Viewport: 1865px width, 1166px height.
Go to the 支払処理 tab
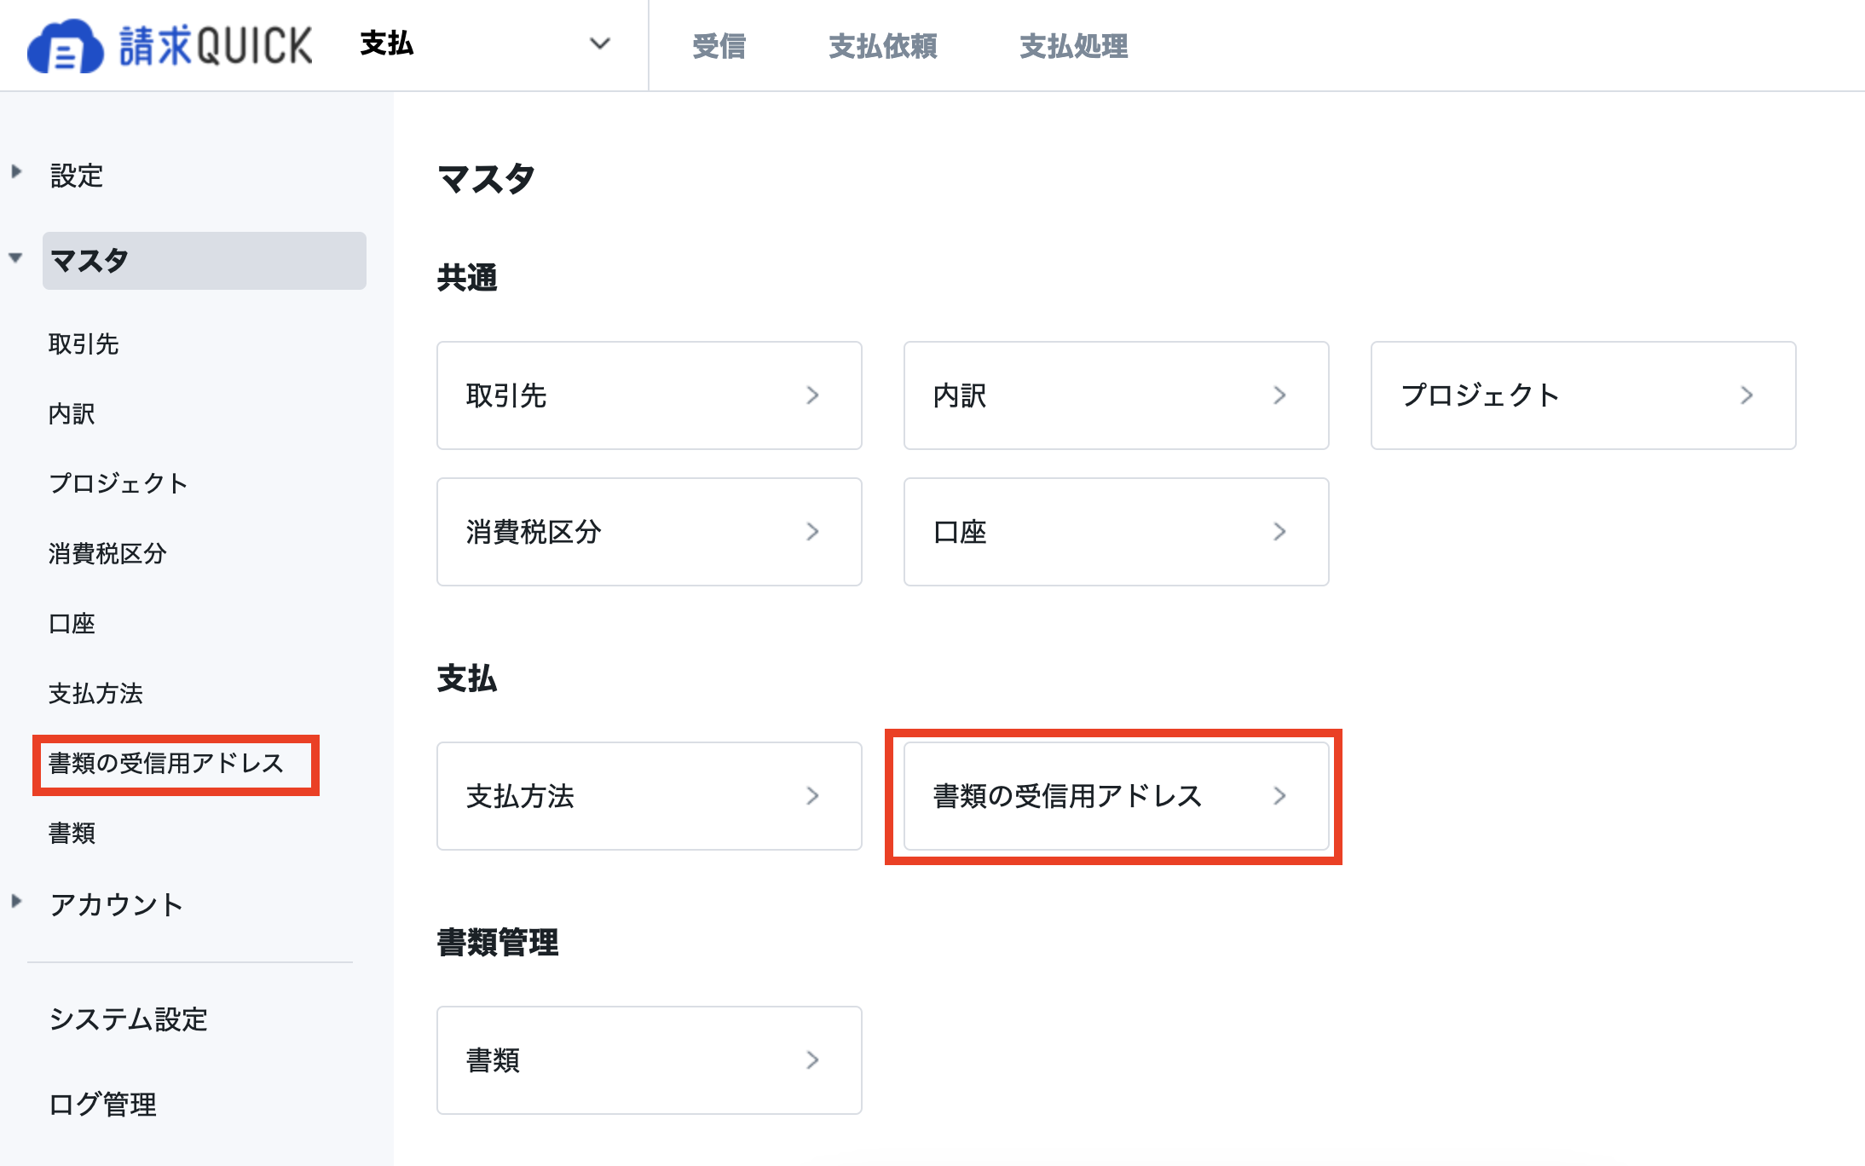[1073, 46]
